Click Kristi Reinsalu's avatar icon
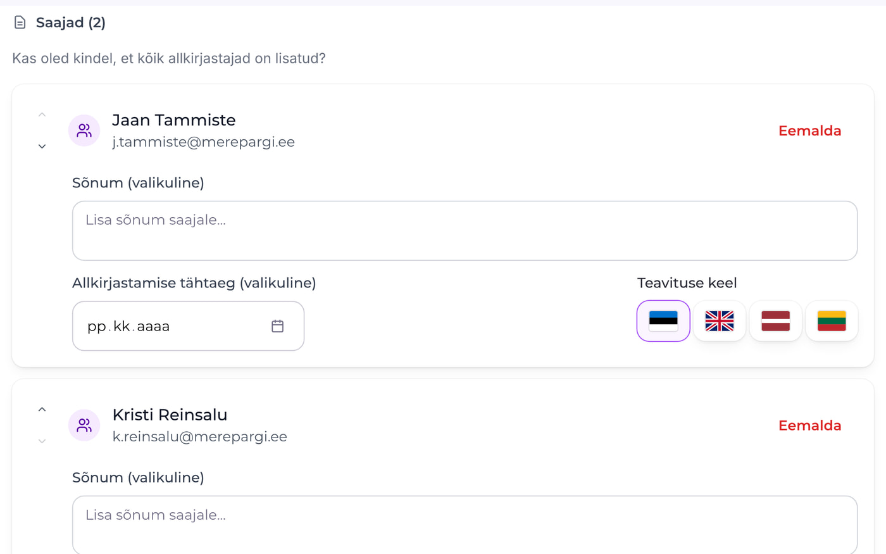The width and height of the screenshot is (886, 554). point(84,425)
